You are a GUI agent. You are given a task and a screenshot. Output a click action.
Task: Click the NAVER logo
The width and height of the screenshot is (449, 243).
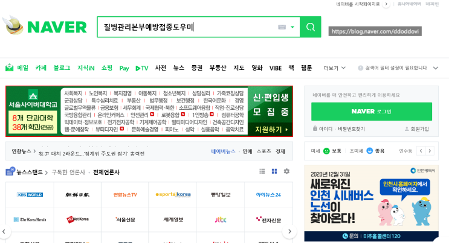(57, 27)
